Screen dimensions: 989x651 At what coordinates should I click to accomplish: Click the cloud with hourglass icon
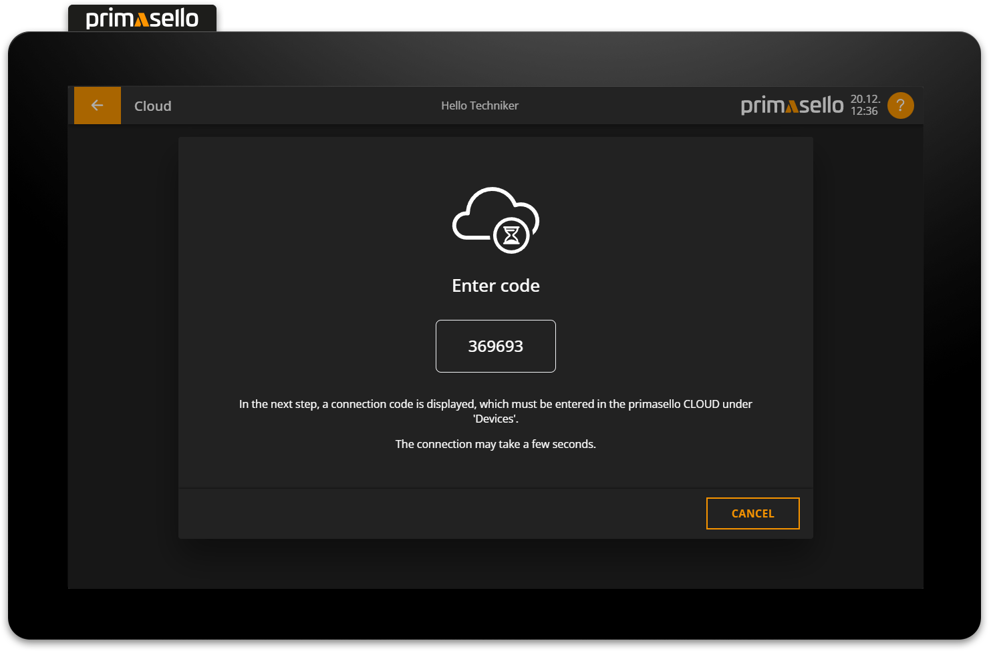[x=496, y=220]
